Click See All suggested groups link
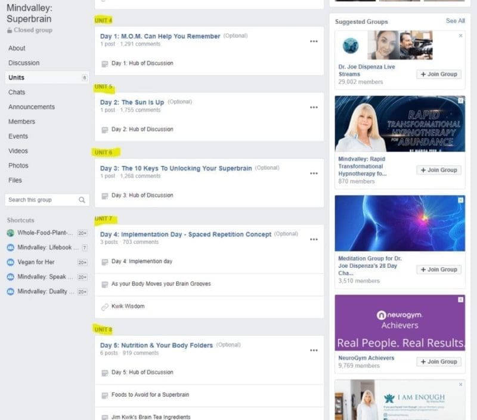 pos(455,21)
